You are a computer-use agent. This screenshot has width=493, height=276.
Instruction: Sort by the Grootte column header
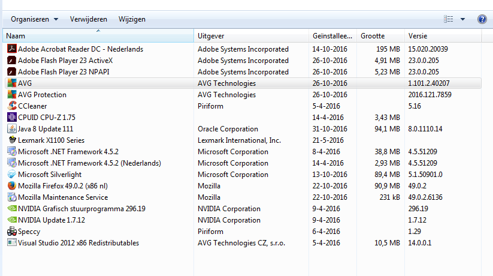pos(380,36)
